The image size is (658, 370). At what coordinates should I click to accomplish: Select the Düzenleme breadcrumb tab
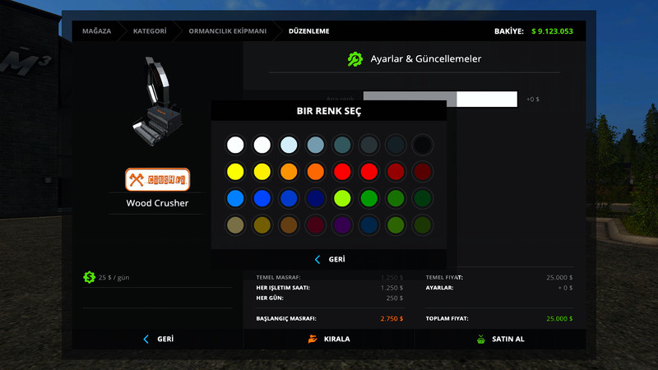click(x=308, y=31)
